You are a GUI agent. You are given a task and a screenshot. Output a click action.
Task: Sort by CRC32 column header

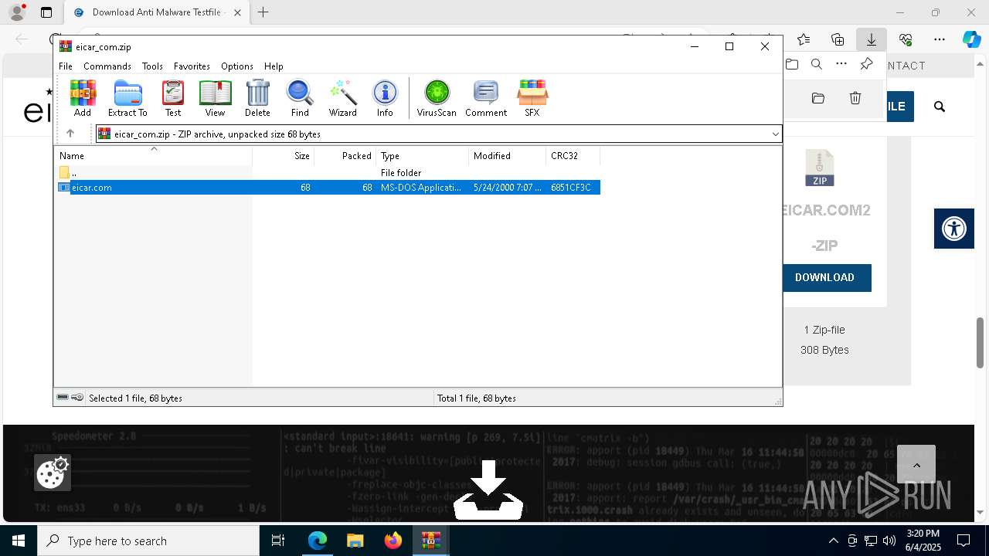click(573, 155)
